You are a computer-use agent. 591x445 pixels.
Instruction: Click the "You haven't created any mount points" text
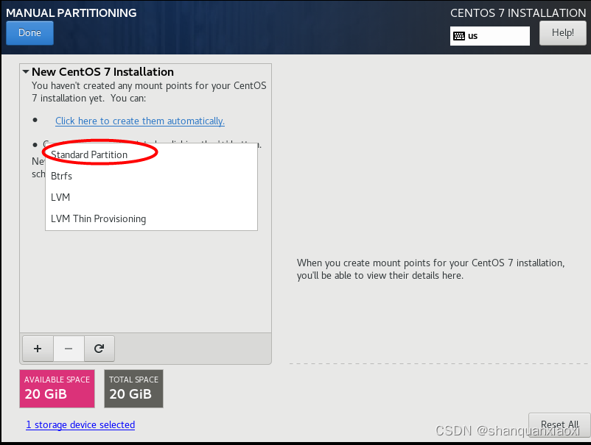tap(149, 92)
